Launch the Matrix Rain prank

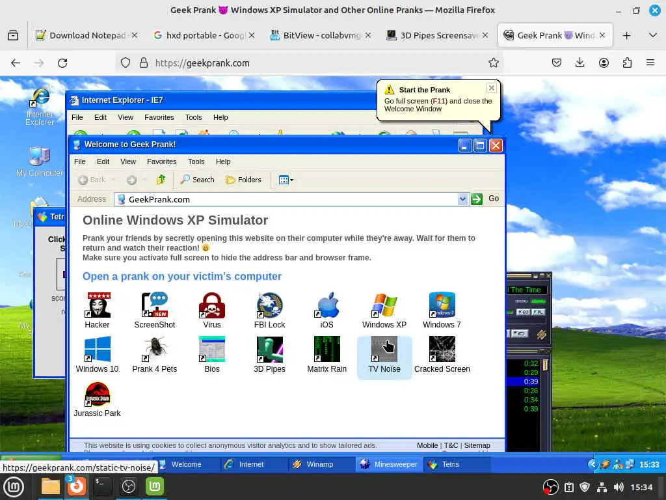point(326,355)
